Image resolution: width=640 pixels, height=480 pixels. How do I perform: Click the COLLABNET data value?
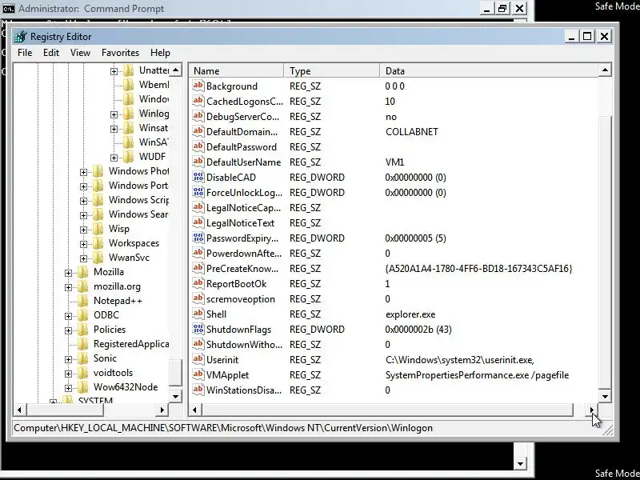pyautogui.click(x=411, y=132)
